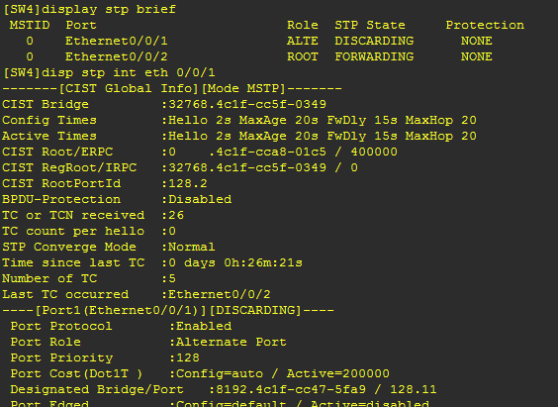Screen dimensions: 558x407
Task: Click the CIST Bridge value 32768.4c1f-cc5f-0349
Action: pyautogui.click(x=247, y=104)
